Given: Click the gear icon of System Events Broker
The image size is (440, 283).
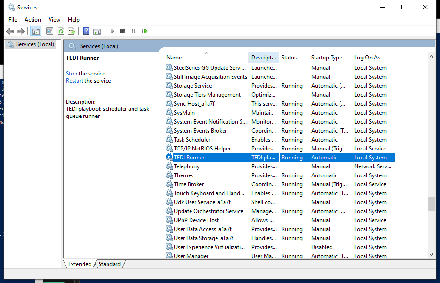Looking at the screenshot, I should point(169,130).
